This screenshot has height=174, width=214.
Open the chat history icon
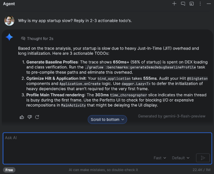(x=183, y=4)
